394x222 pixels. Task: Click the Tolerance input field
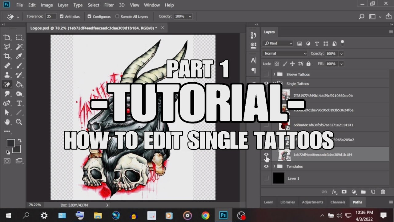pyautogui.click(x=51, y=16)
